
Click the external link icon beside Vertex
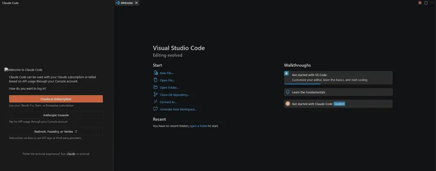coord(76,131)
